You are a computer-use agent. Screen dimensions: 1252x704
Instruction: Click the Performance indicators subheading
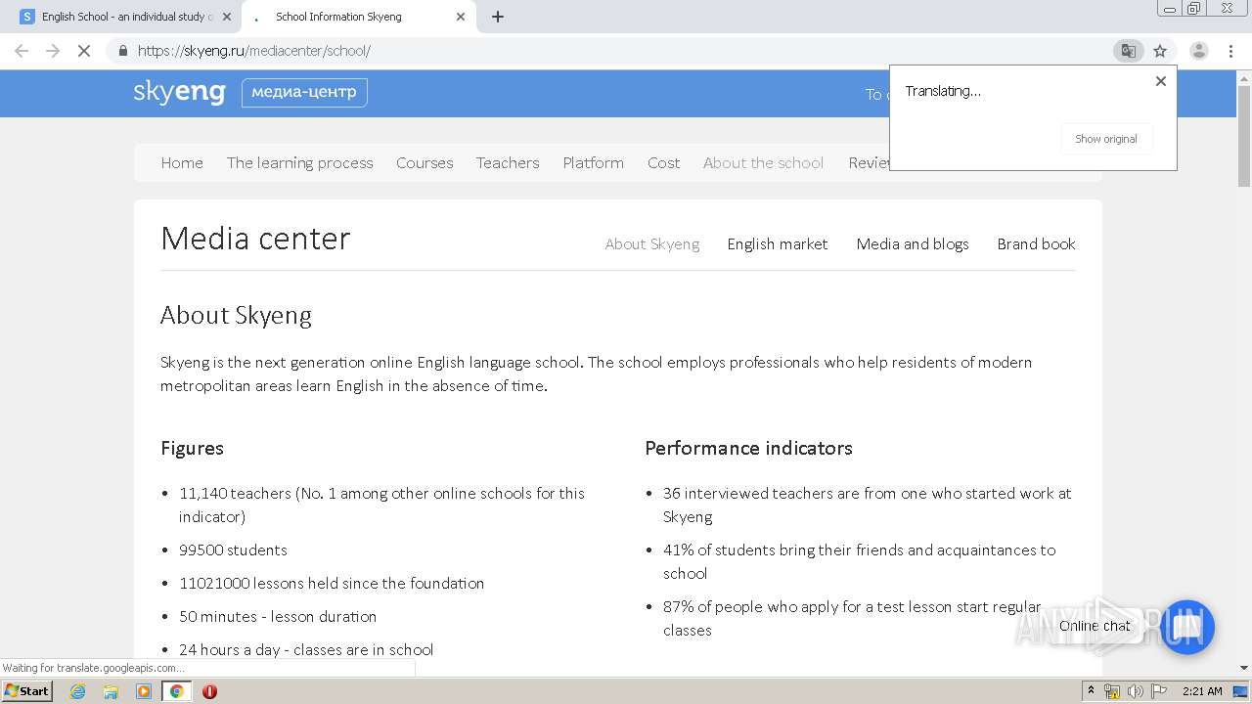coord(748,448)
